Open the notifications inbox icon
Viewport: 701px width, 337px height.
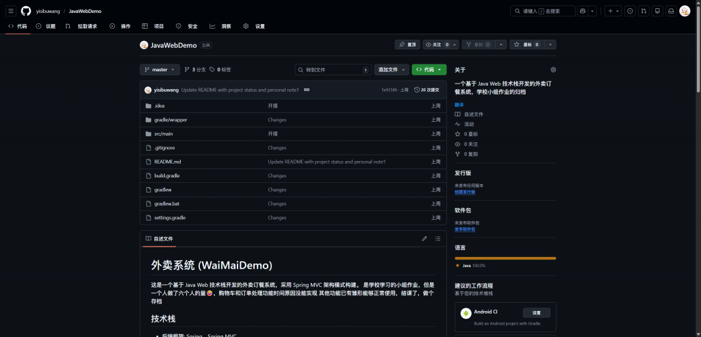tap(671, 11)
